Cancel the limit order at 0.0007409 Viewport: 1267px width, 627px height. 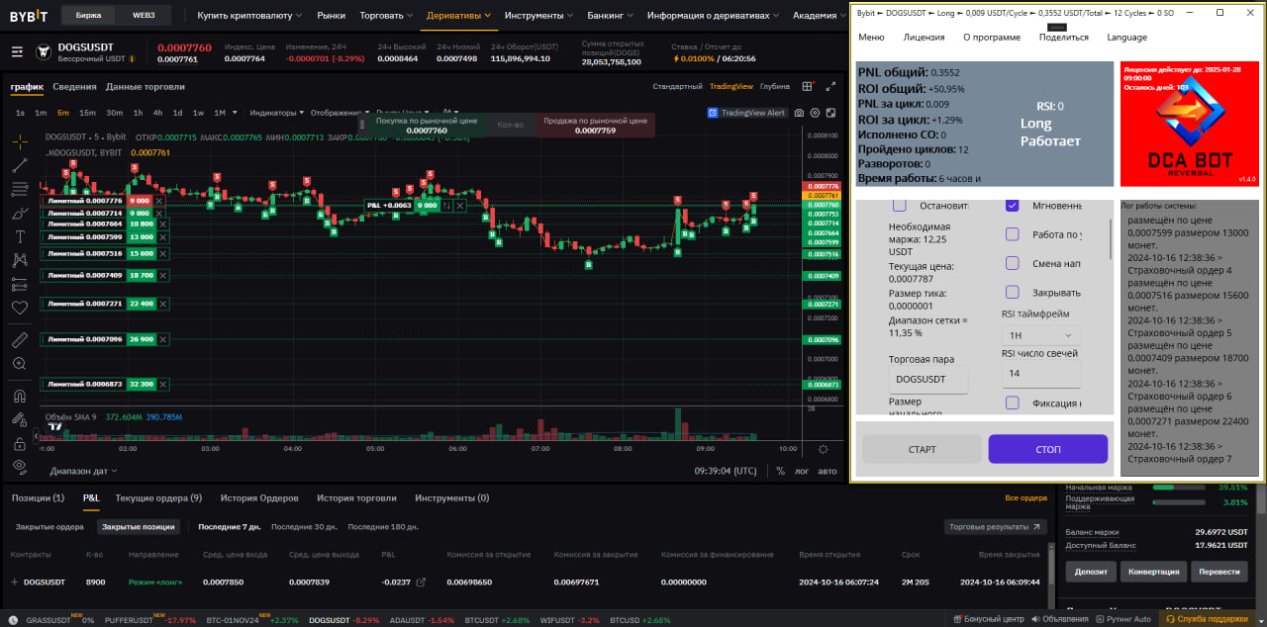(x=163, y=276)
